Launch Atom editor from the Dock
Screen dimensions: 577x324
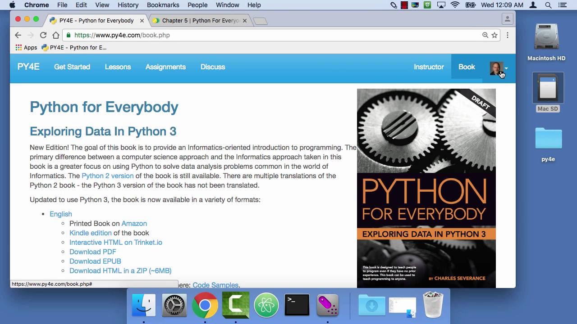pos(266,305)
